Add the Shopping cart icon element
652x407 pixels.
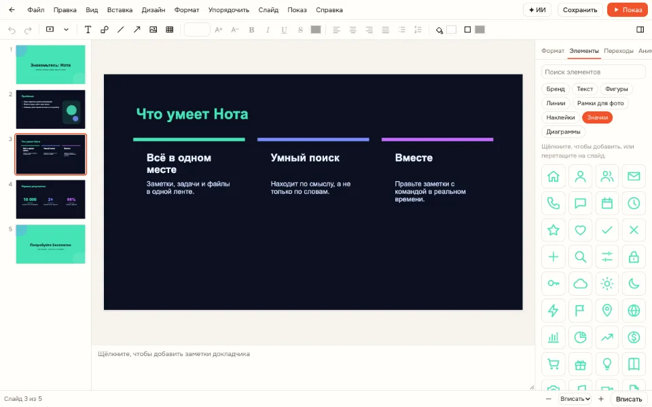coord(553,364)
